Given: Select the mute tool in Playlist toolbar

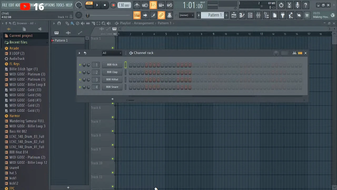Looking at the screenshot, I should (83, 23).
